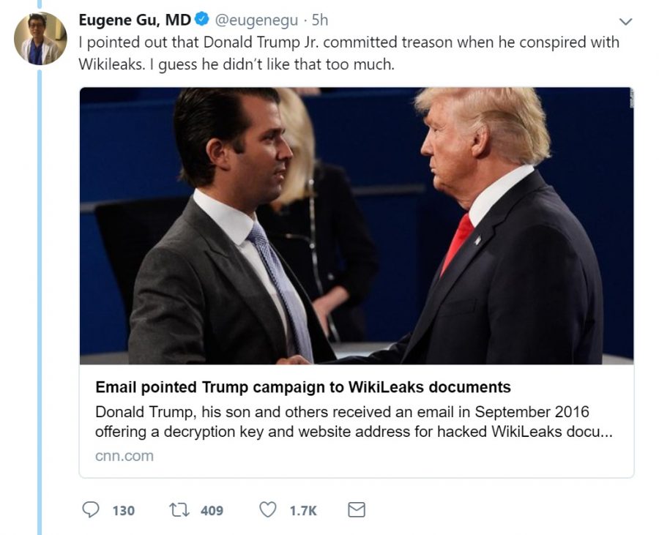View the 130 replies count
Screen dimensions: 659x535
(x=124, y=511)
